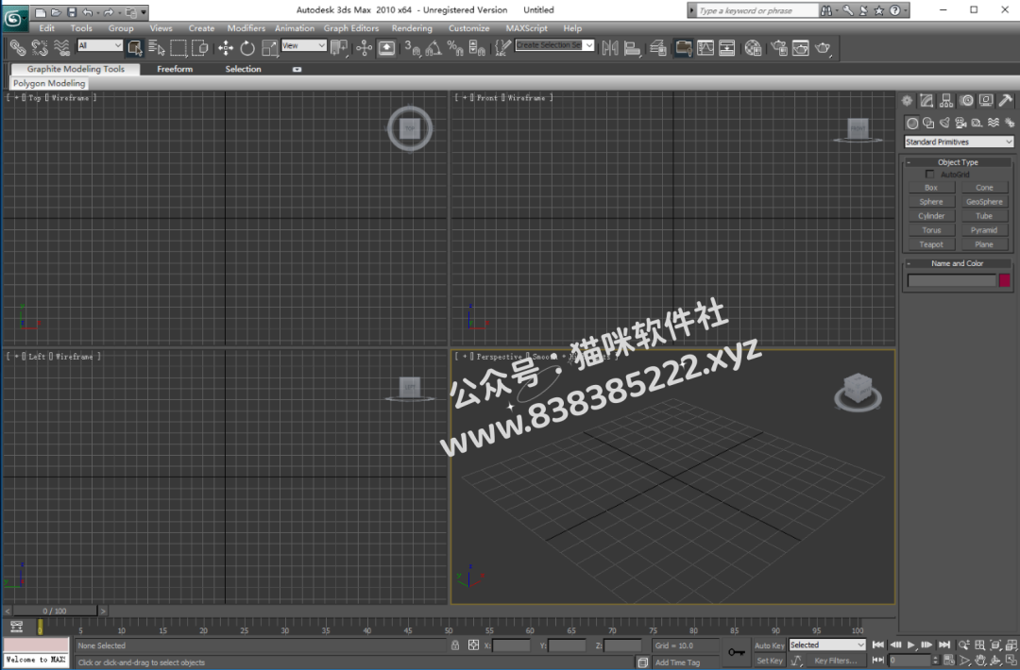Select the Select and Move tool

pos(226,47)
